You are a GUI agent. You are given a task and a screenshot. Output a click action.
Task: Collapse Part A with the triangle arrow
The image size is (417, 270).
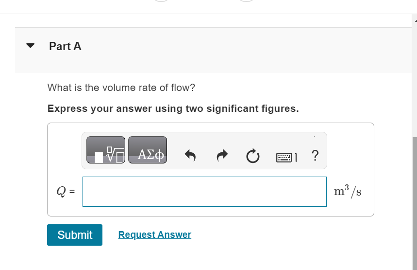31,46
